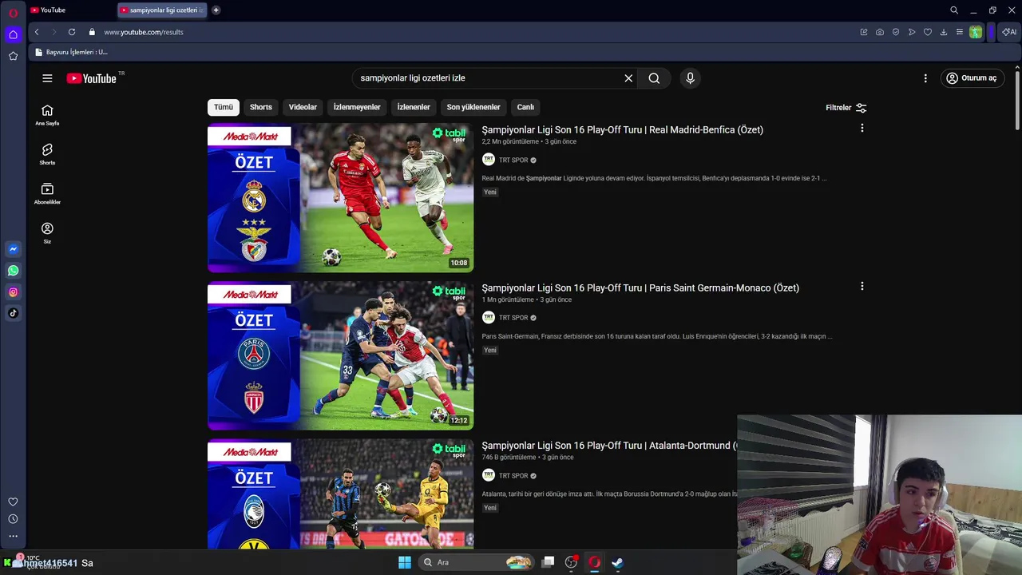Open the Windows Start menu

point(405,562)
